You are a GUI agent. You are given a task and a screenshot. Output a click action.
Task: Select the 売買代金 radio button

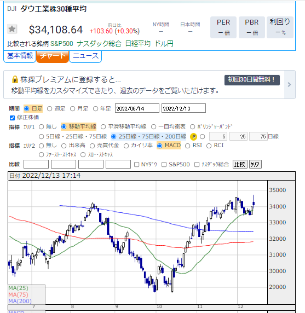pyautogui.click(x=92, y=146)
